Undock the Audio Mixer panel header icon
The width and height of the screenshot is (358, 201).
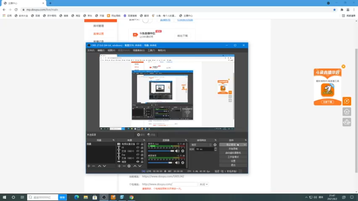coord(186,140)
